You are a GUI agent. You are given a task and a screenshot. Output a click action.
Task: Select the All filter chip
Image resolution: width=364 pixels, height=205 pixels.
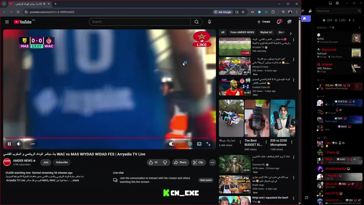(x=223, y=32)
